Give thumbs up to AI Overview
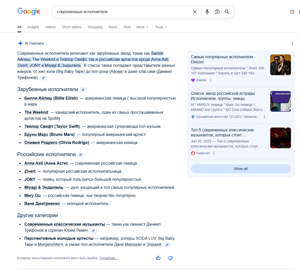 coord(158,258)
